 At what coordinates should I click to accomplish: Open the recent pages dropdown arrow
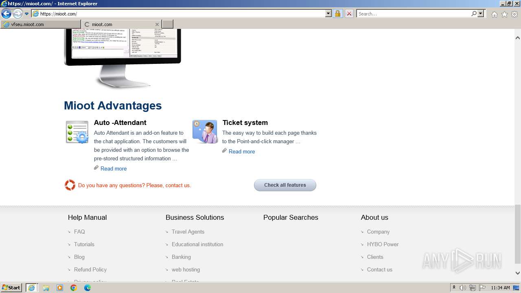click(27, 14)
